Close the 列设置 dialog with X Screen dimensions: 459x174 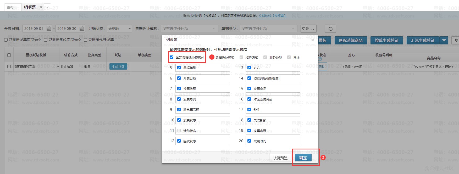[313, 40]
